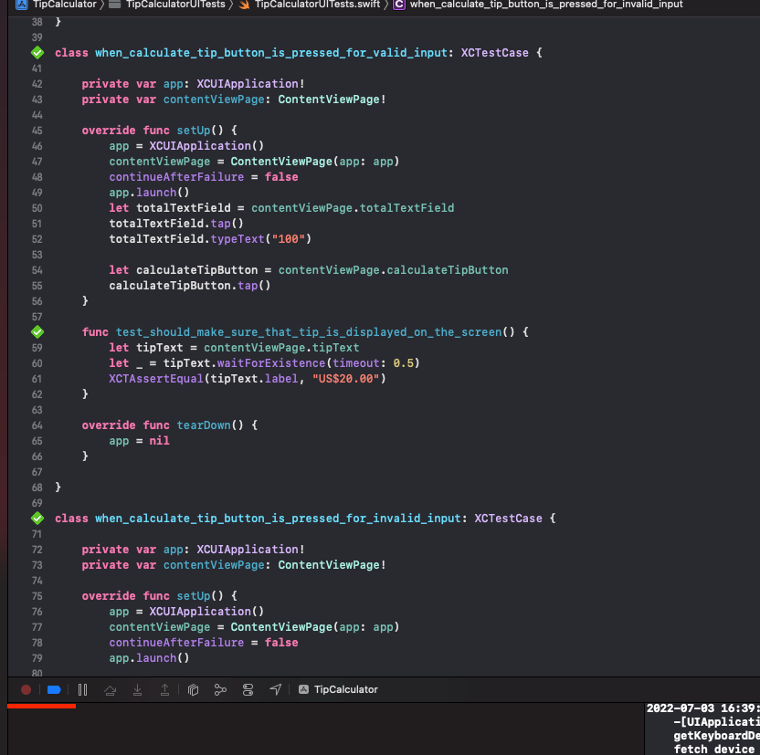The width and height of the screenshot is (760, 755).
Task: Click test diamond for invalid_input class
Action: click(x=37, y=519)
